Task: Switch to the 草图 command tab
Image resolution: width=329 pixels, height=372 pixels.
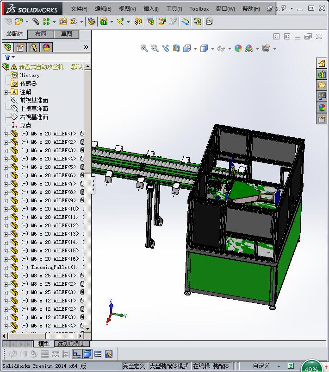Action: coord(67,34)
